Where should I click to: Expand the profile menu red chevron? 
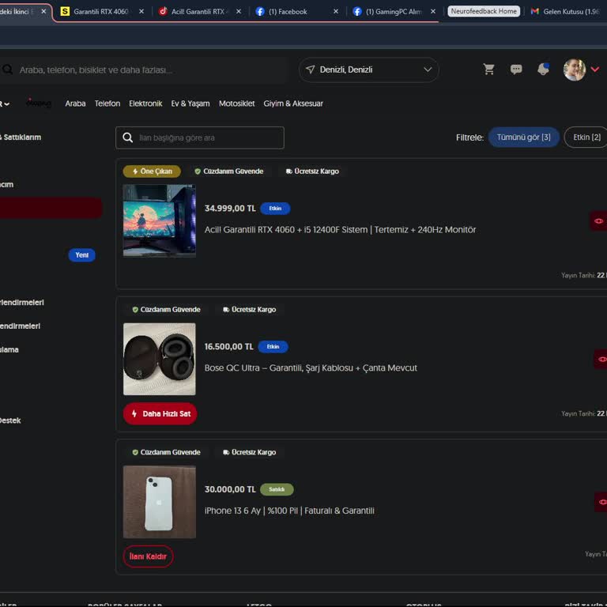click(x=595, y=70)
